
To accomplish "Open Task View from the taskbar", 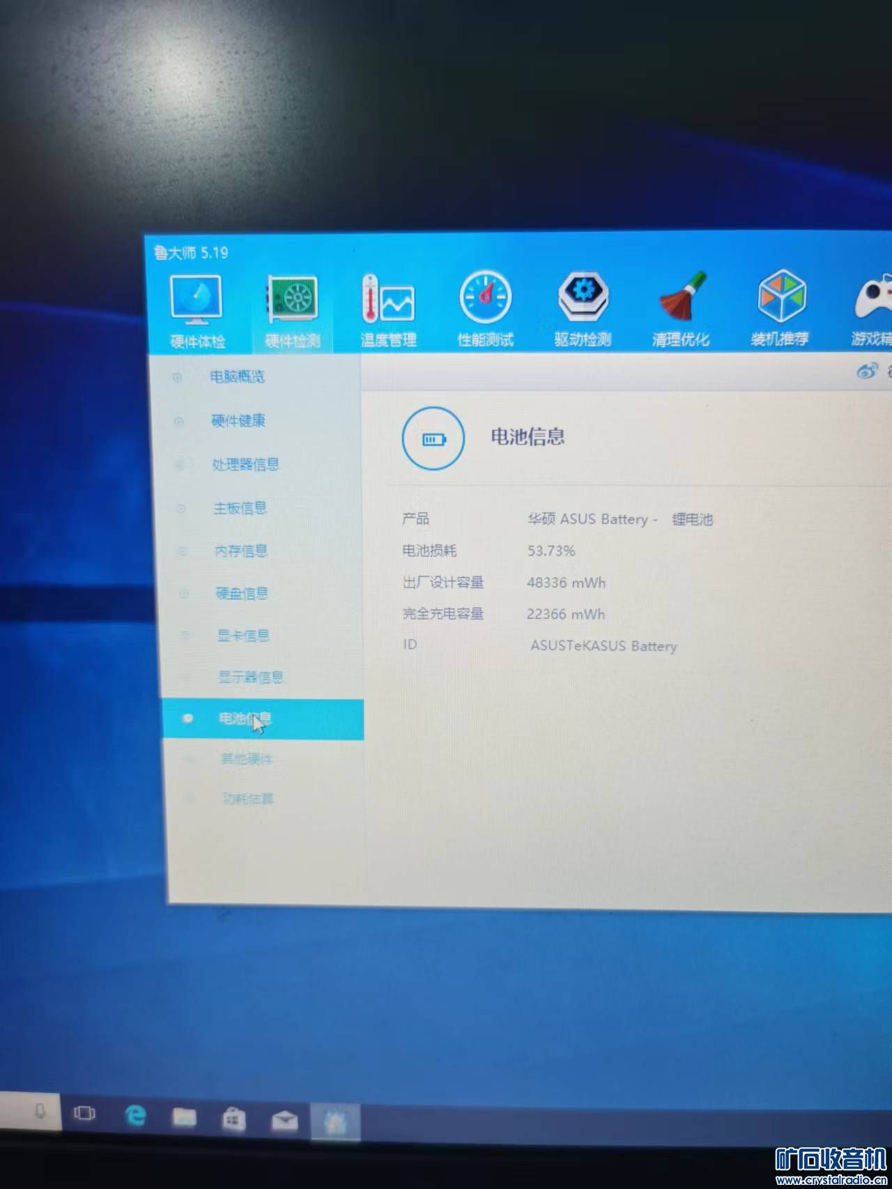I will (85, 1113).
